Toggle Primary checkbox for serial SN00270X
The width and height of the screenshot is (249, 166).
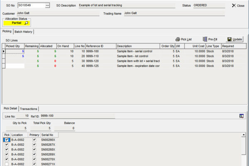(x=34, y=159)
